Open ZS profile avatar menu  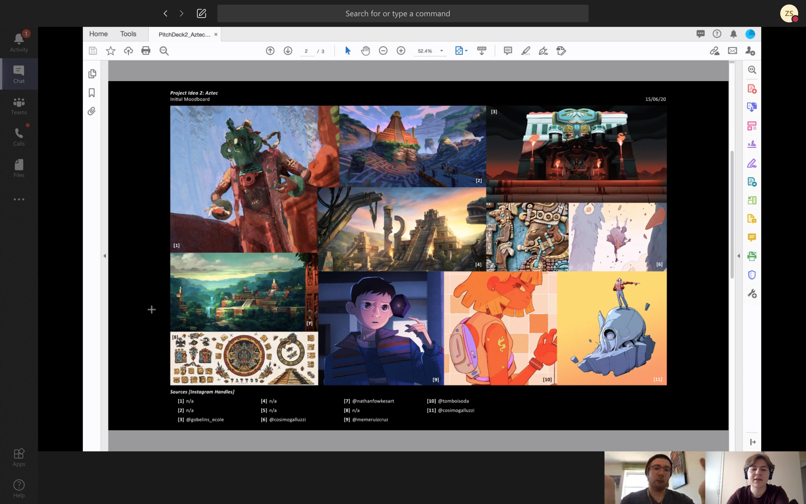(x=789, y=13)
